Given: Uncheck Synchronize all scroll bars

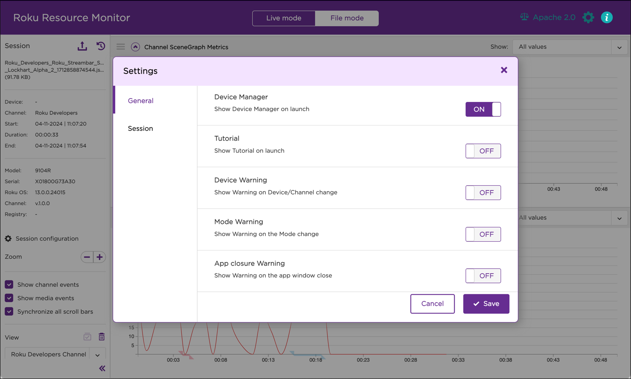Looking at the screenshot, I should tap(9, 311).
